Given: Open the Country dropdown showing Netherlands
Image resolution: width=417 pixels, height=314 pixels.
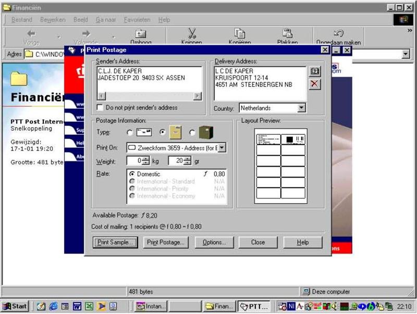Looking at the screenshot, I should point(301,108).
